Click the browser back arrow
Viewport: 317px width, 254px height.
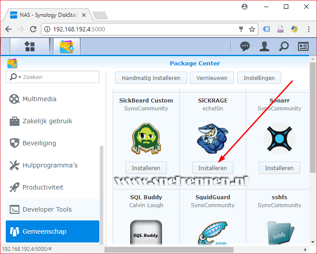click(8, 29)
